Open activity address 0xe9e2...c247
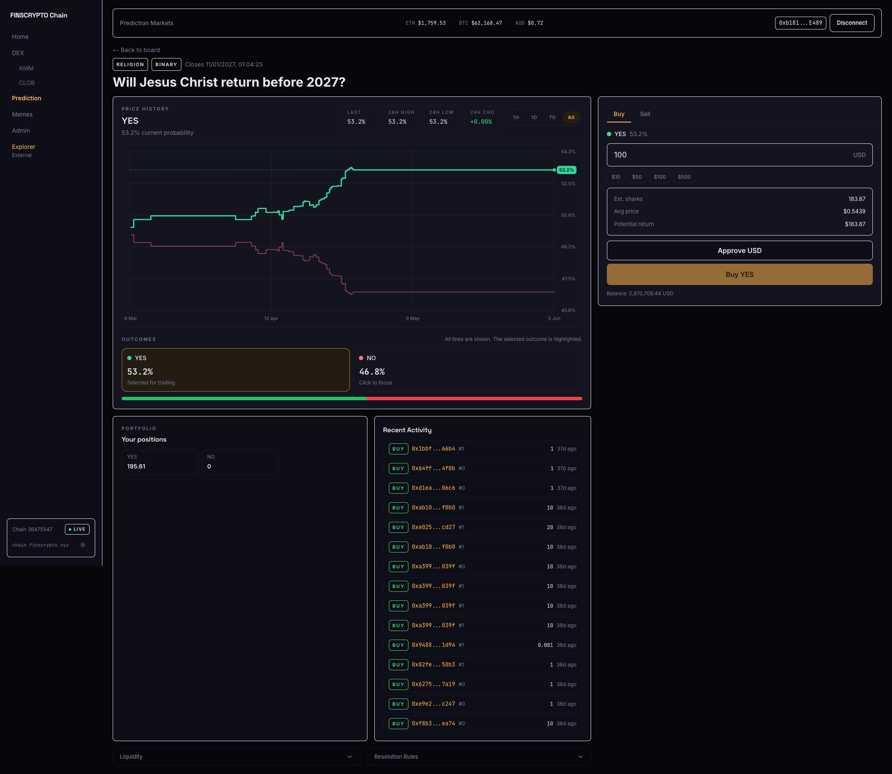The width and height of the screenshot is (892, 774). [x=433, y=704]
